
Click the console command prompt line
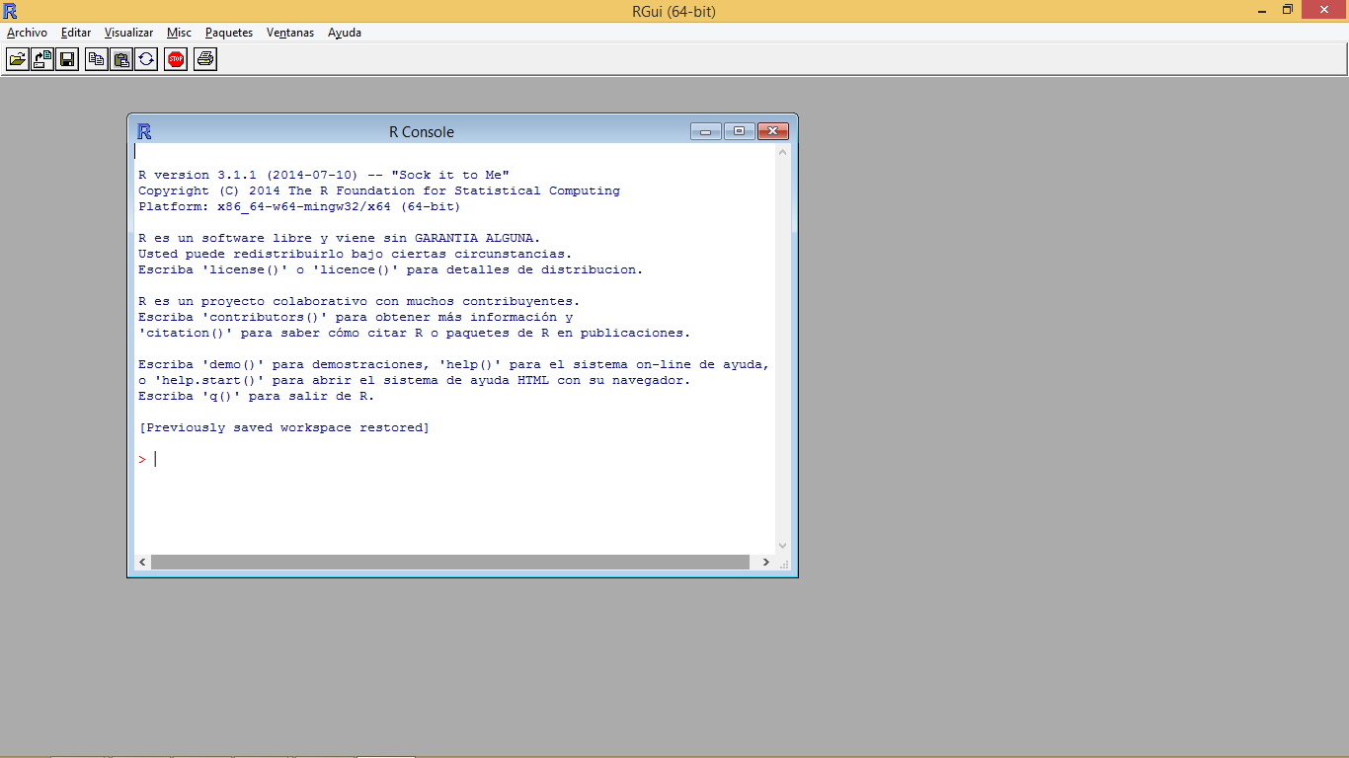pos(455,459)
